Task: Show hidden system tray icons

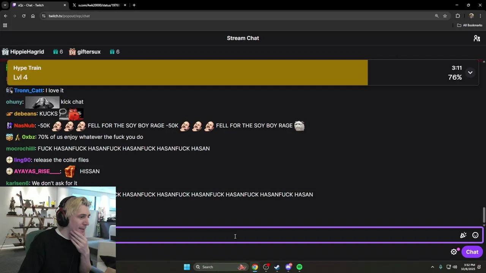Action: 432,267
